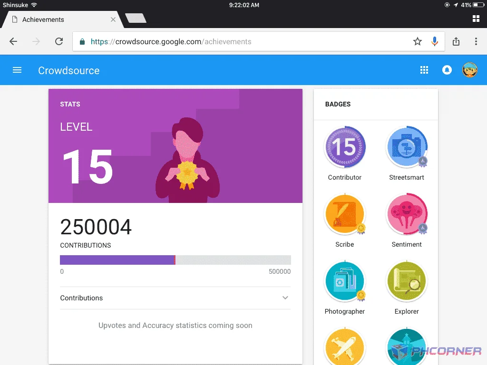Open the share sheet icon
Viewport: 487px width, 365px height.
tap(456, 42)
